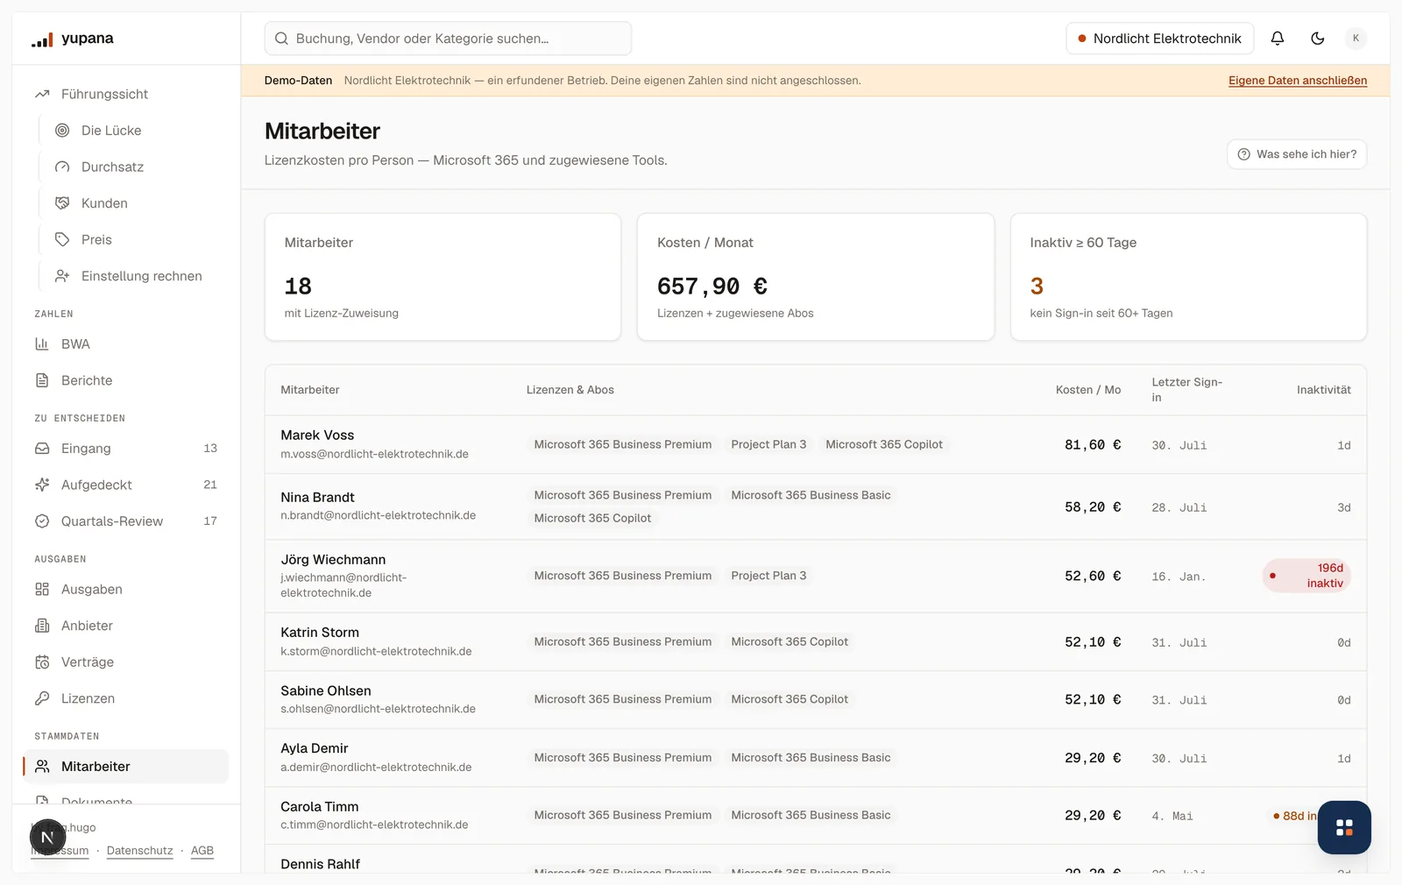Select employee Nina Brandt
This screenshot has height=885, width=1402.
pos(317,498)
